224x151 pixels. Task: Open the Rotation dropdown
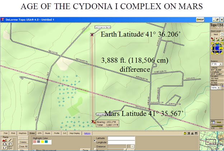(x=219, y=63)
